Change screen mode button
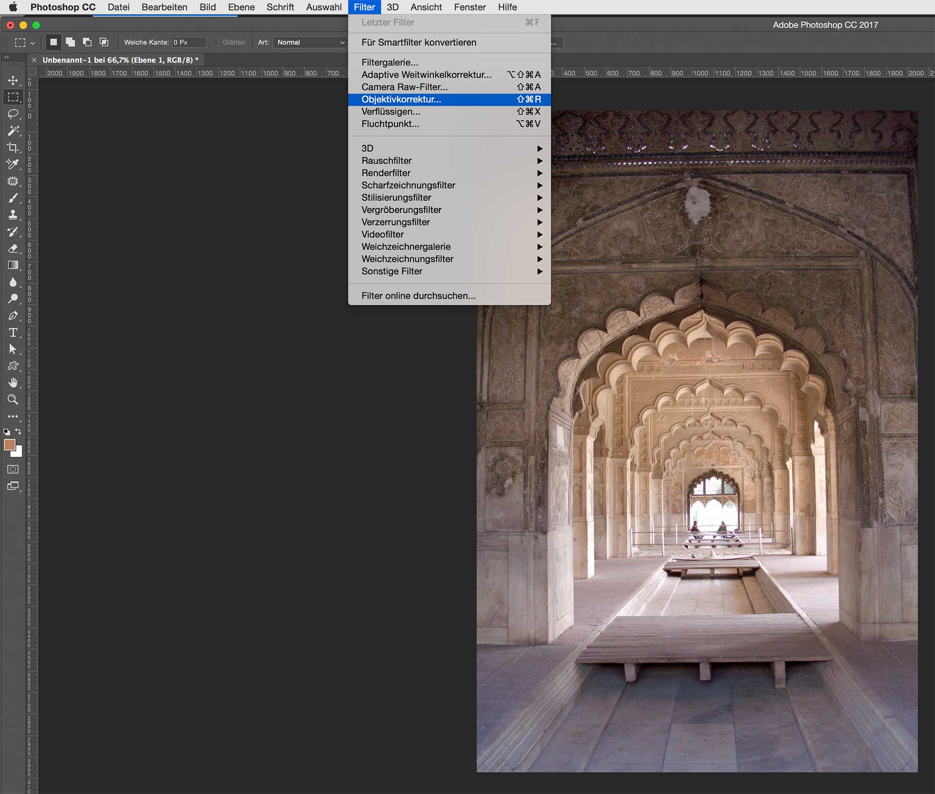The height and width of the screenshot is (794, 935). (13, 486)
